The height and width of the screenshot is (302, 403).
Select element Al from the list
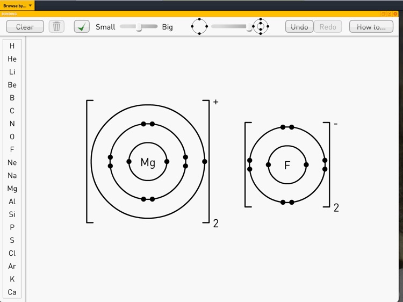(x=12, y=202)
